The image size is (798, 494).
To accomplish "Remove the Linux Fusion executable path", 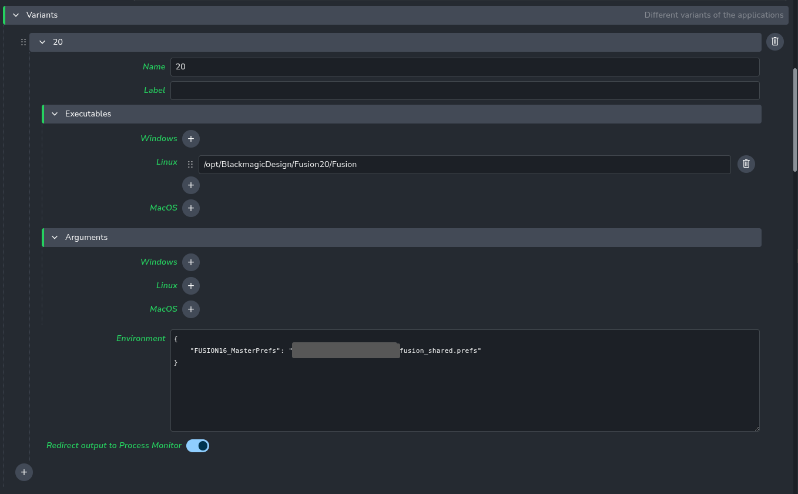I will click(746, 164).
